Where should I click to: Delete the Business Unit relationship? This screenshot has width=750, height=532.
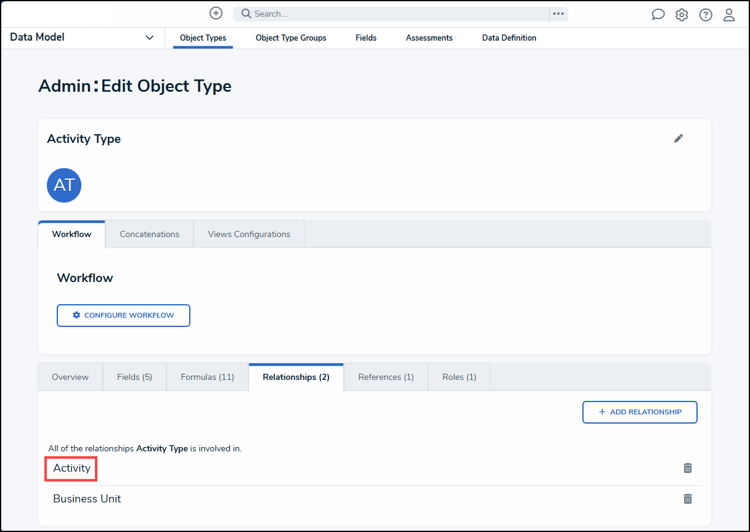(688, 499)
